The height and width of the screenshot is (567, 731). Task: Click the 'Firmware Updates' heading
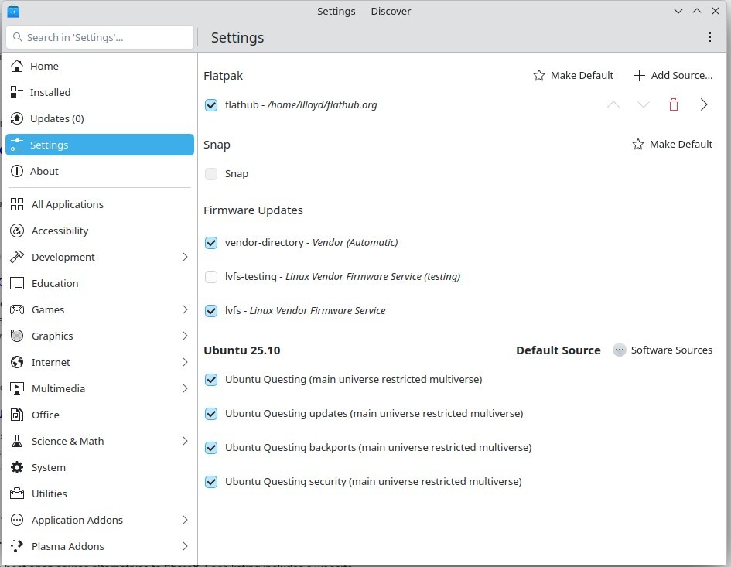[253, 210]
